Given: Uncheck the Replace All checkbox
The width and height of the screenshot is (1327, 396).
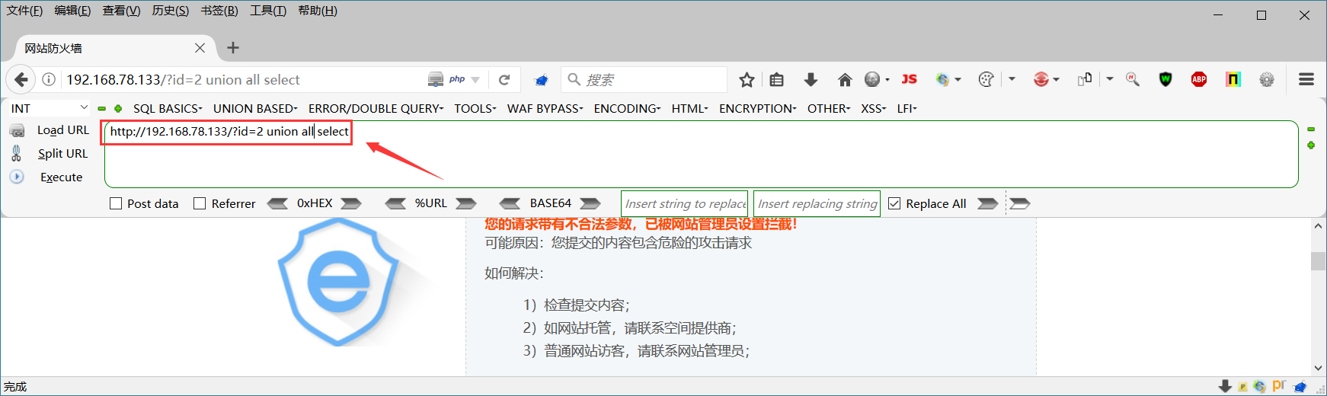Looking at the screenshot, I should (x=894, y=203).
